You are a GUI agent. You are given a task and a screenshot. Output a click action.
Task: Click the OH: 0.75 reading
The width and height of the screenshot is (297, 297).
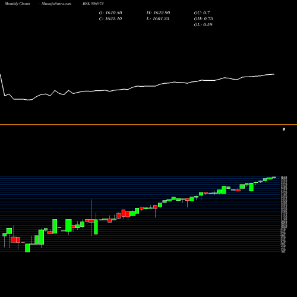click(x=203, y=19)
